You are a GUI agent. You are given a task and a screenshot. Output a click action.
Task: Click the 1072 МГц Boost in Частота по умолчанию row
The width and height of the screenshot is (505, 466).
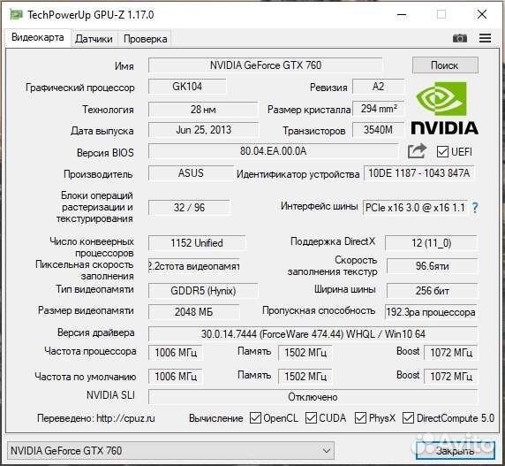450,377
